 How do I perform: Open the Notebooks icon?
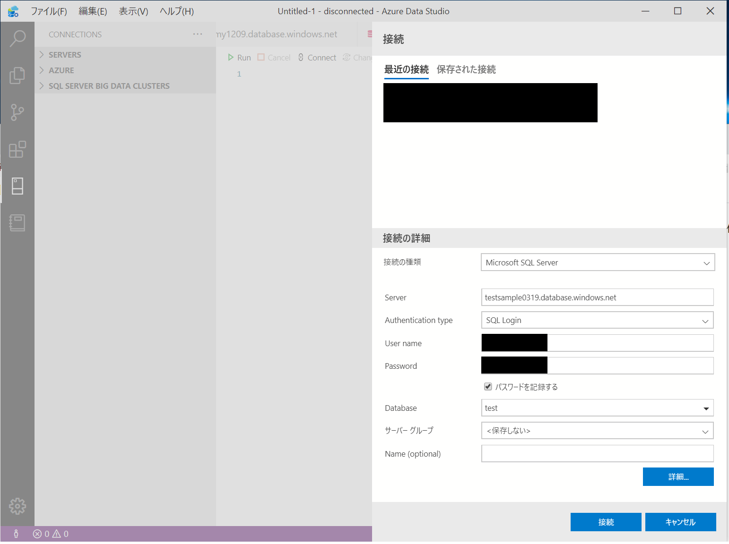(x=17, y=222)
